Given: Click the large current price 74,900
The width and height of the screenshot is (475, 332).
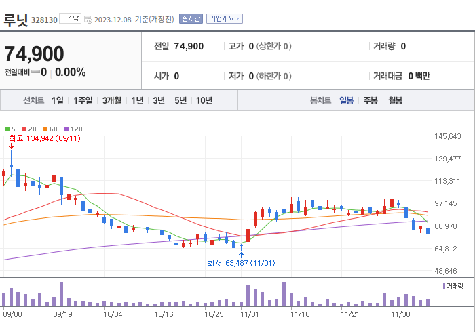Looking at the screenshot, I should tap(34, 54).
